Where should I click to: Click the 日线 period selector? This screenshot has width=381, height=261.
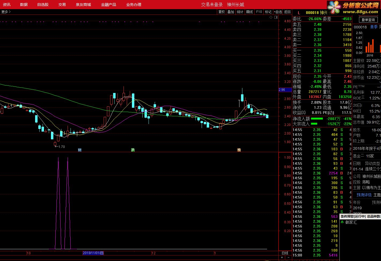(x=285, y=253)
